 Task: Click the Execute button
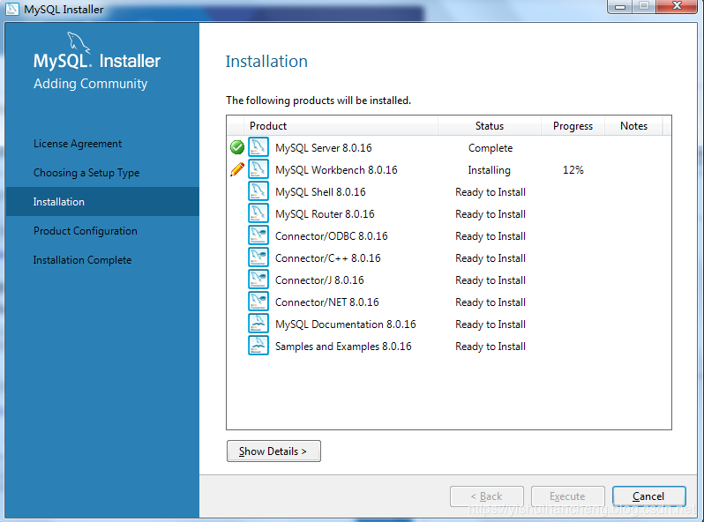[x=567, y=496]
